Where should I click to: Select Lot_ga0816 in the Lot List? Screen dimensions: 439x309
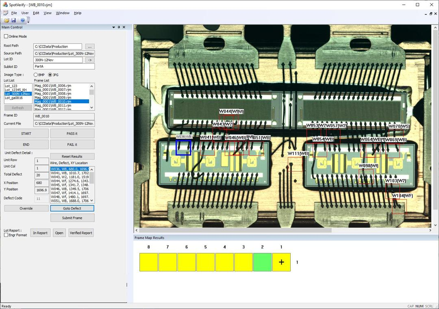(x=18, y=98)
